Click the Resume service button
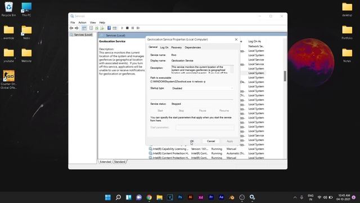The height and width of the screenshot is (203, 360). click(224, 111)
